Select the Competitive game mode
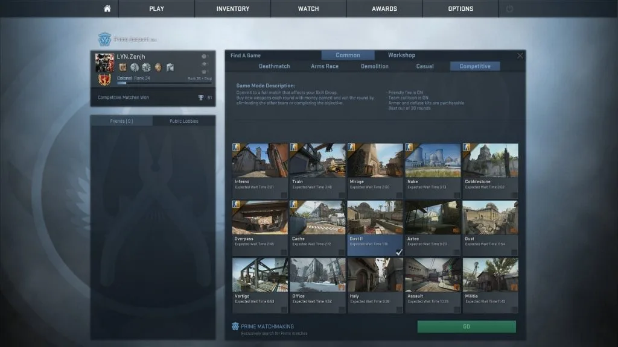 (475, 66)
